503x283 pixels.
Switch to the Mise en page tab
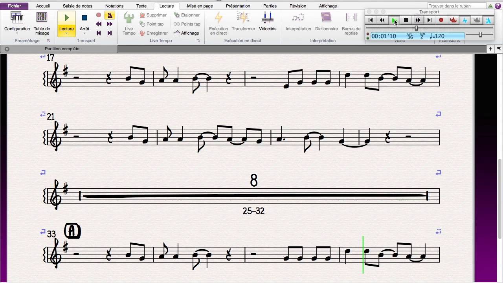coord(200,6)
